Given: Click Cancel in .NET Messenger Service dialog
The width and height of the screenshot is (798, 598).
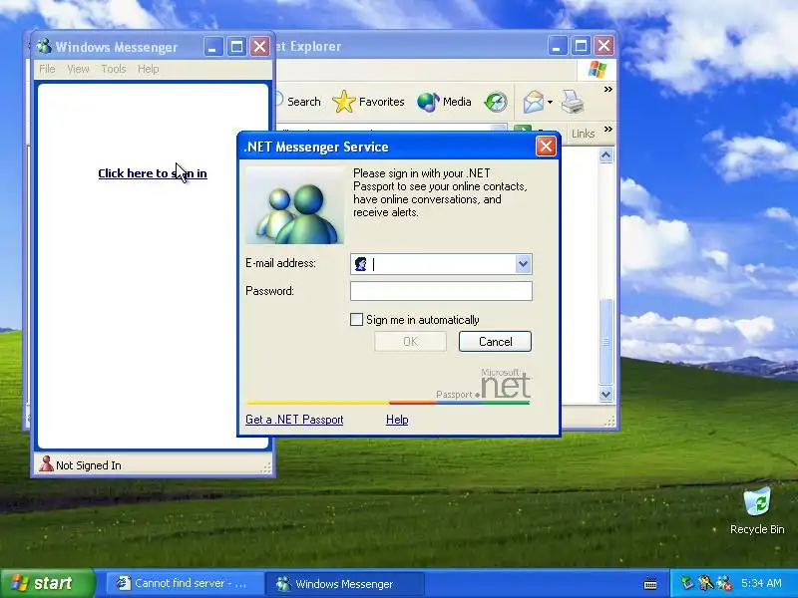Looking at the screenshot, I should pos(495,341).
